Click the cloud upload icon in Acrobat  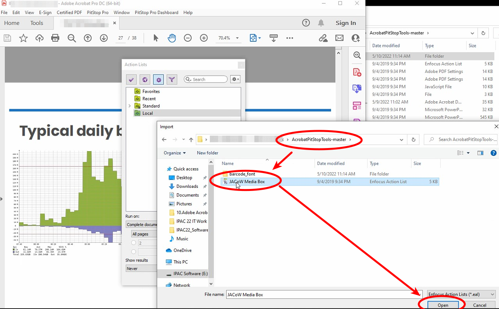click(x=39, y=38)
